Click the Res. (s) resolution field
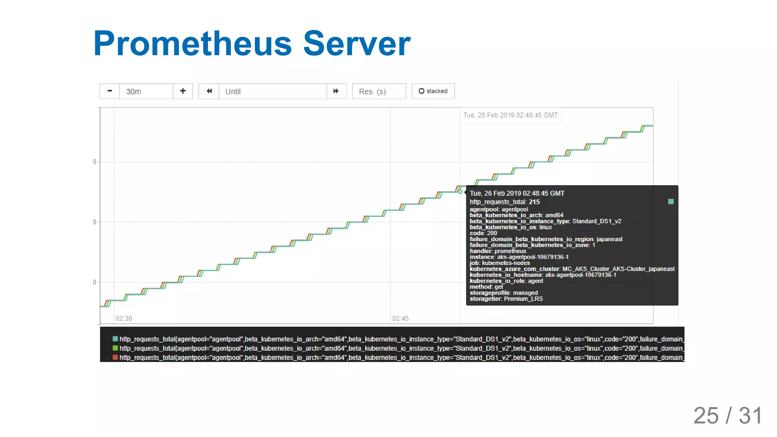This screenshot has height=437, width=777. coord(379,91)
